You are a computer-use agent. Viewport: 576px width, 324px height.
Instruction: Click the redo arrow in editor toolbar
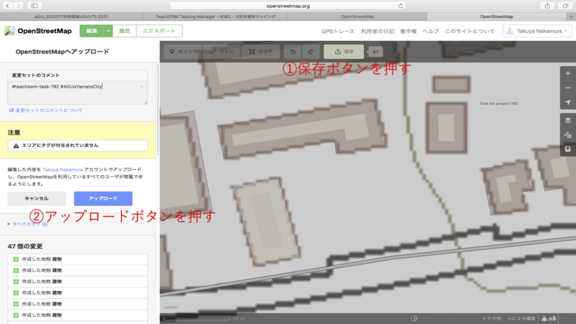310,52
